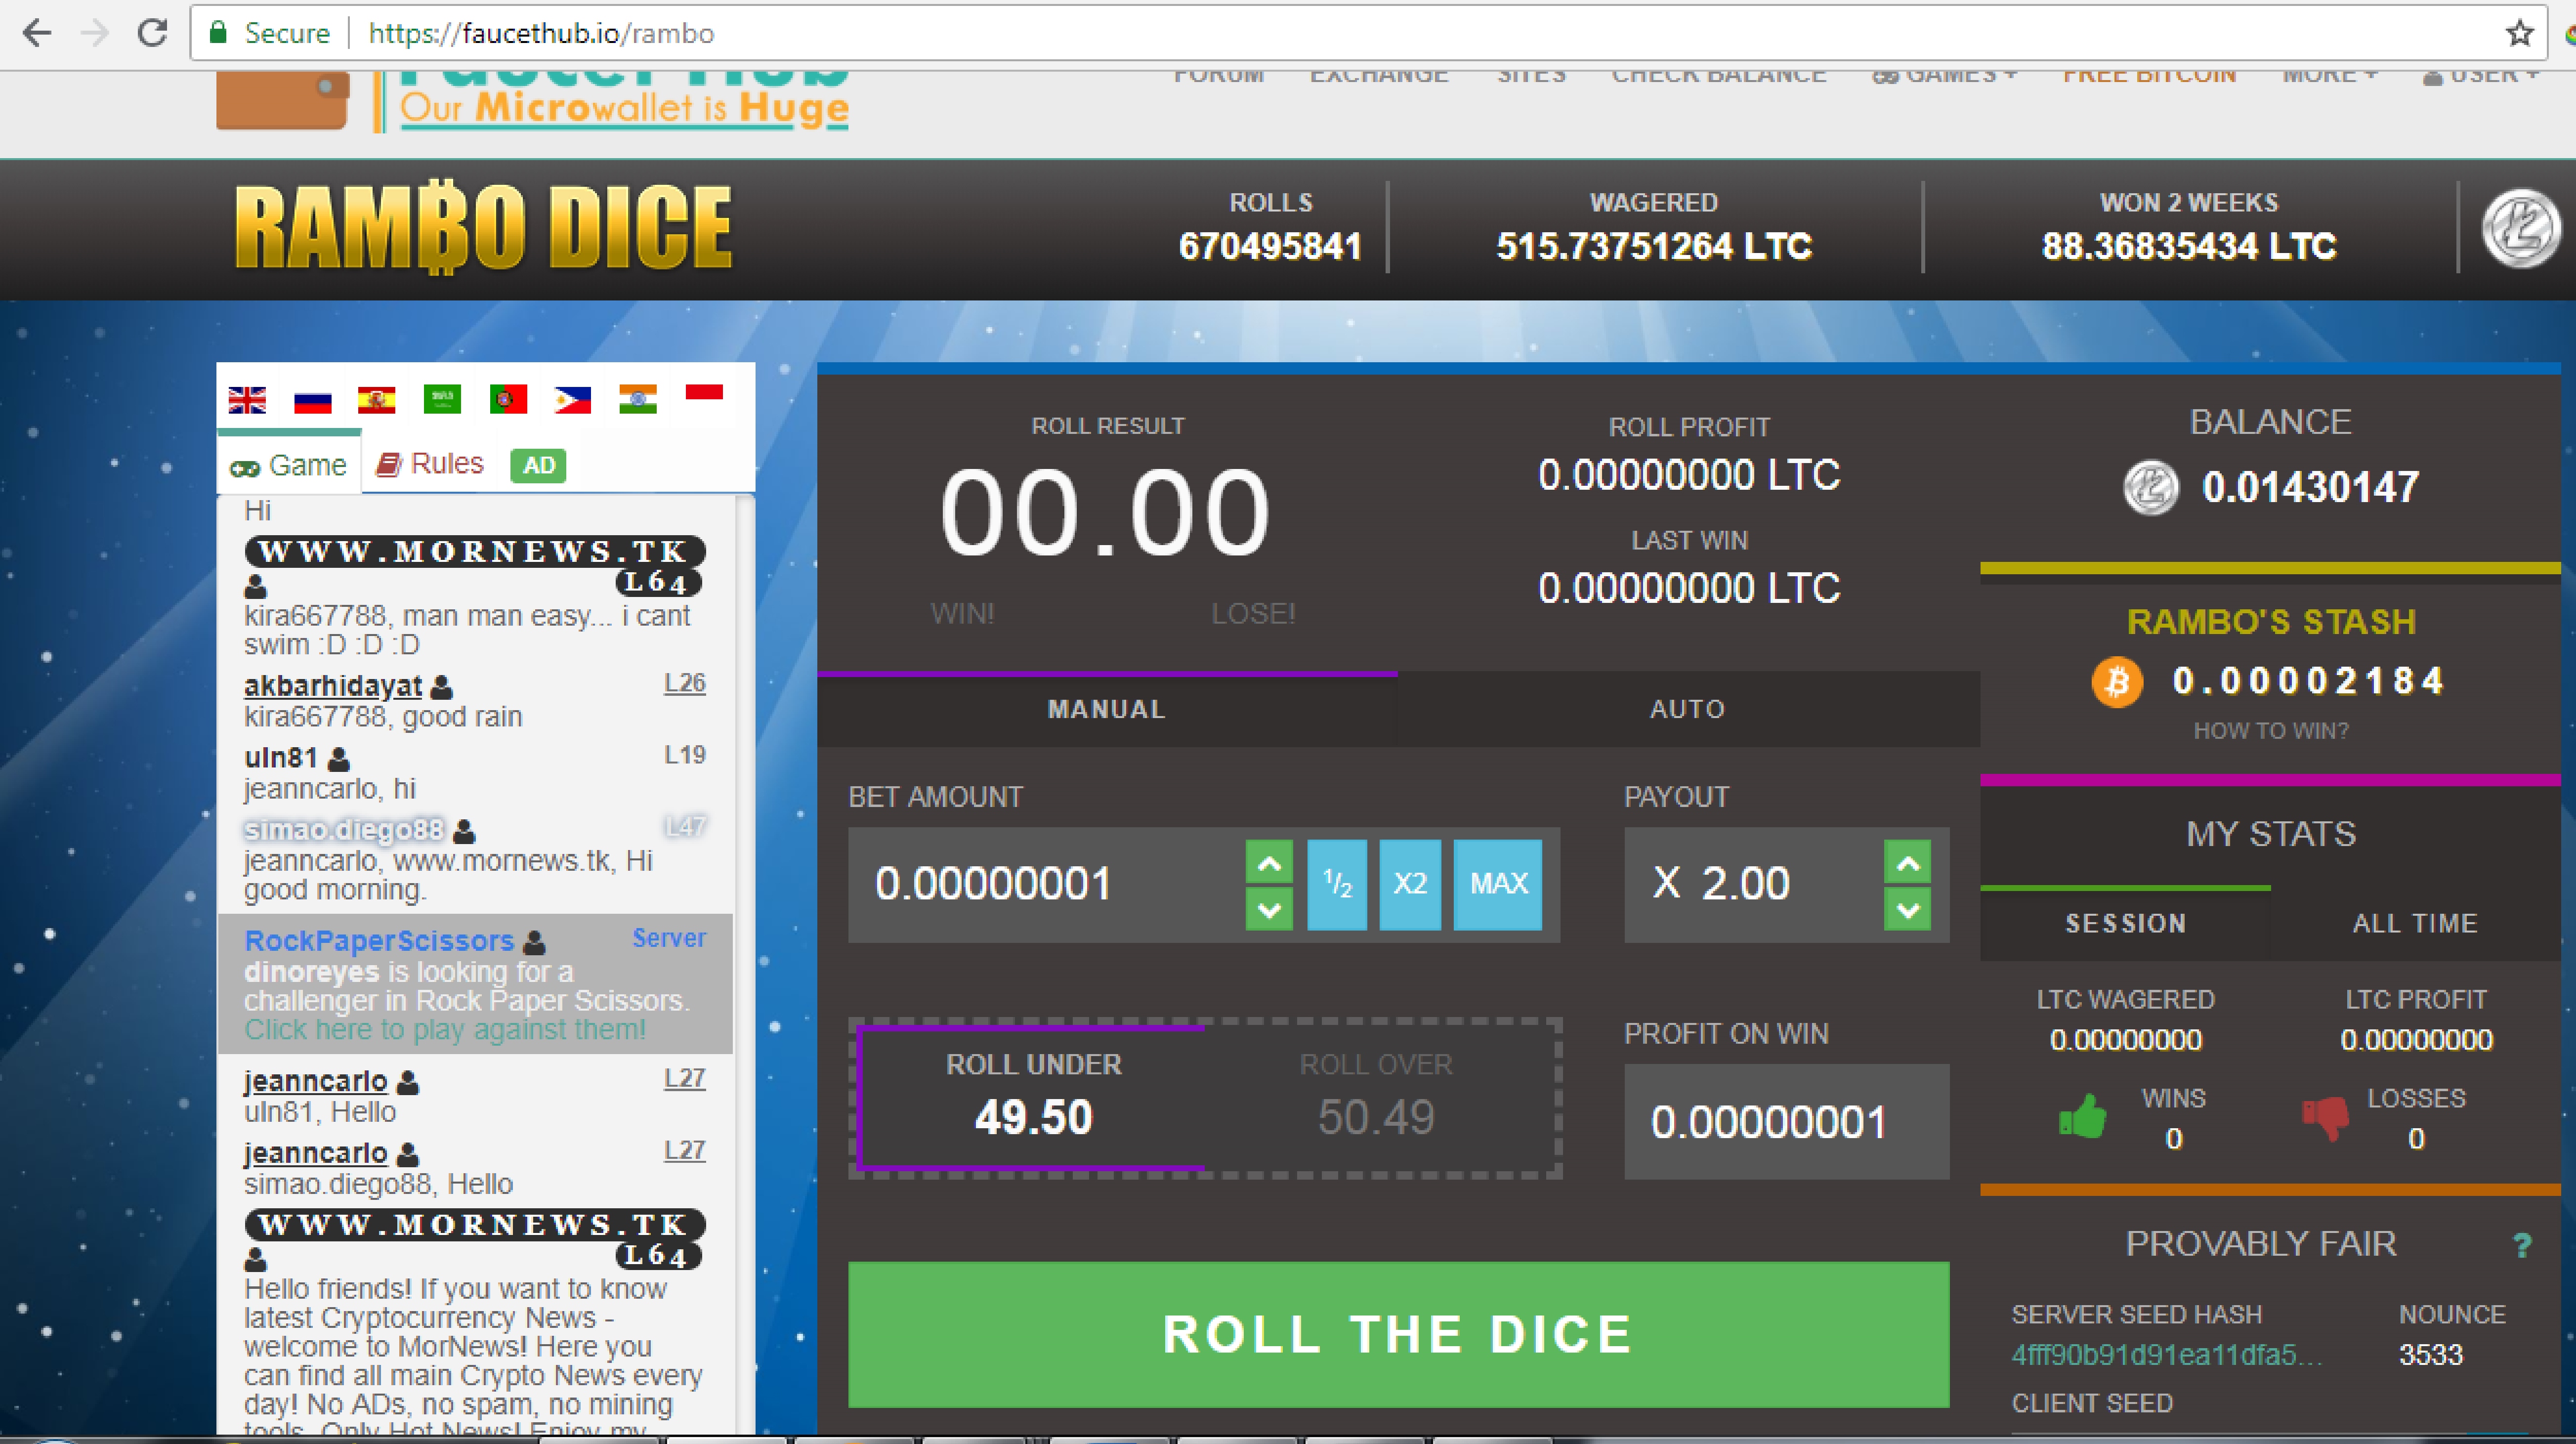Switch to Roll Over option
Image resolution: width=2576 pixels, height=1444 pixels.
click(x=1375, y=1097)
